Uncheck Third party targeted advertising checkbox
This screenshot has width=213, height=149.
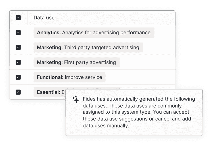click(x=18, y=47)
